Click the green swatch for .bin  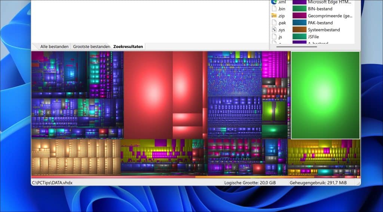click(300, 9)
